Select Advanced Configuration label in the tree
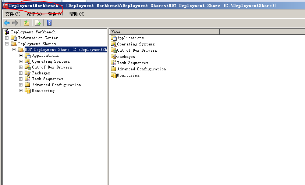This screenshot has height=185, width=305. point(56,85)
